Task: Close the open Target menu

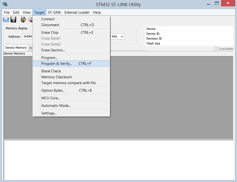Action: coord(39,12)
